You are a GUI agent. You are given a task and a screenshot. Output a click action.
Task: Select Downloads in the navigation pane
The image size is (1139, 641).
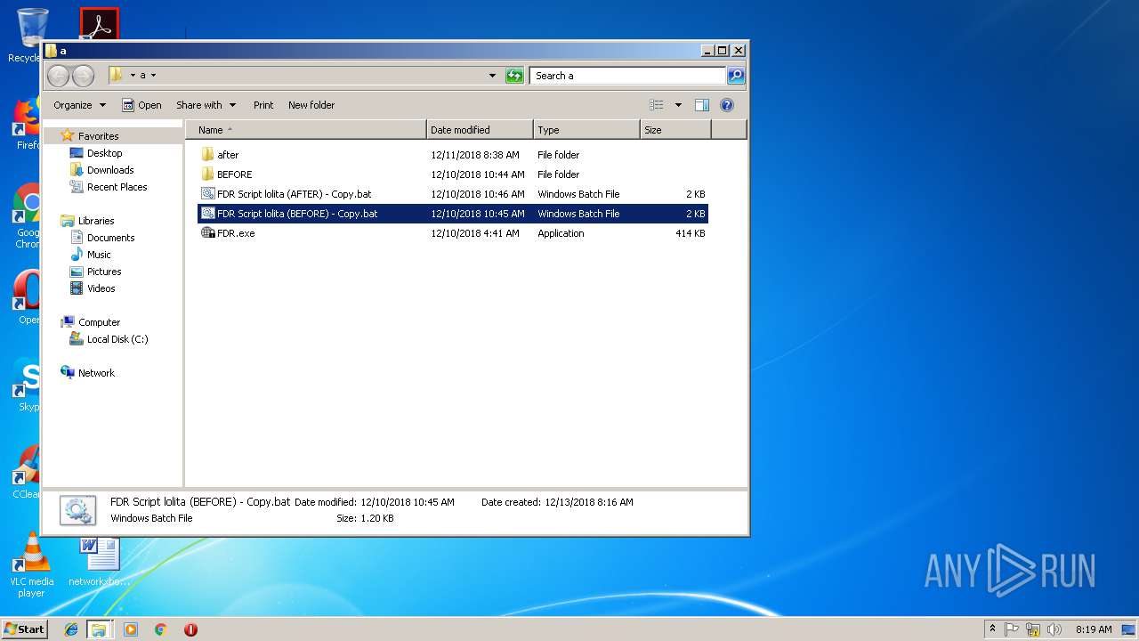110,170
